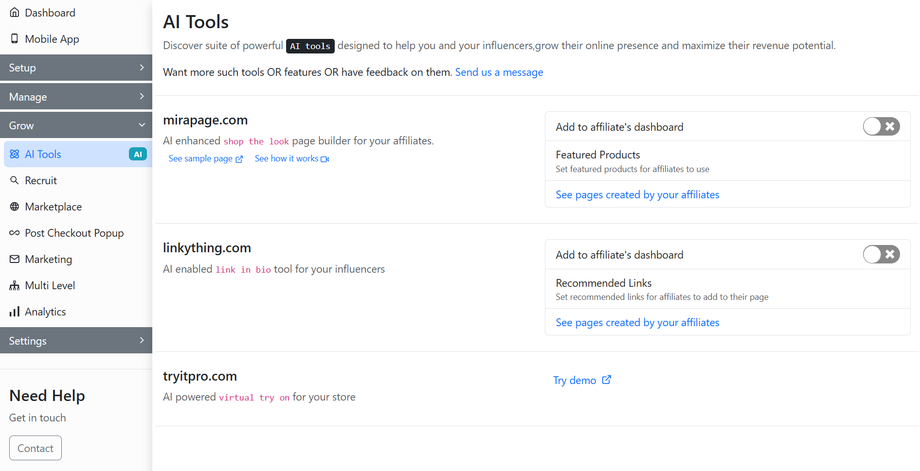Enable mirapage Add to affiliate's dashboard toggle
920x471 pixels.
click(x=881, y=126)
